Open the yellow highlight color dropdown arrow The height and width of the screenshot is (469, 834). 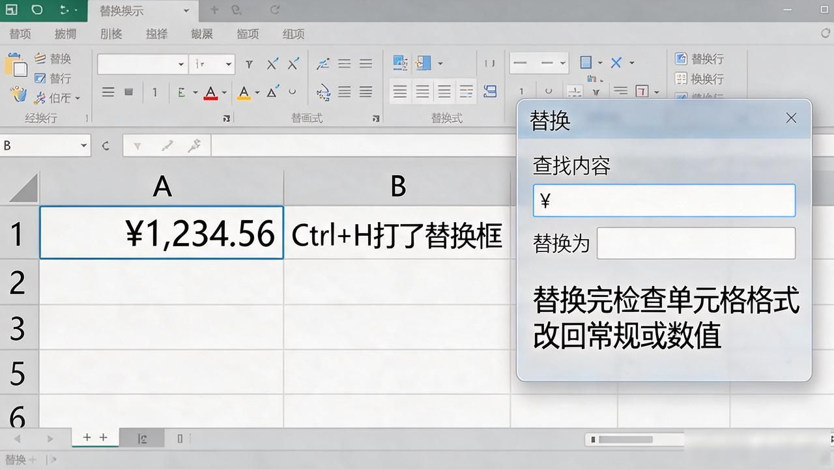[x=257, y=92]
